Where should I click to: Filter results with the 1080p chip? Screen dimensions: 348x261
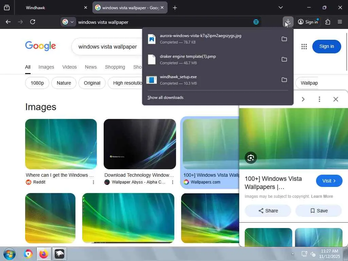pyautogui.click(x=37, y=83)
